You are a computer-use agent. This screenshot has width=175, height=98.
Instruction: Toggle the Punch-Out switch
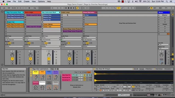pyautogui.click(x=122, y=8)
